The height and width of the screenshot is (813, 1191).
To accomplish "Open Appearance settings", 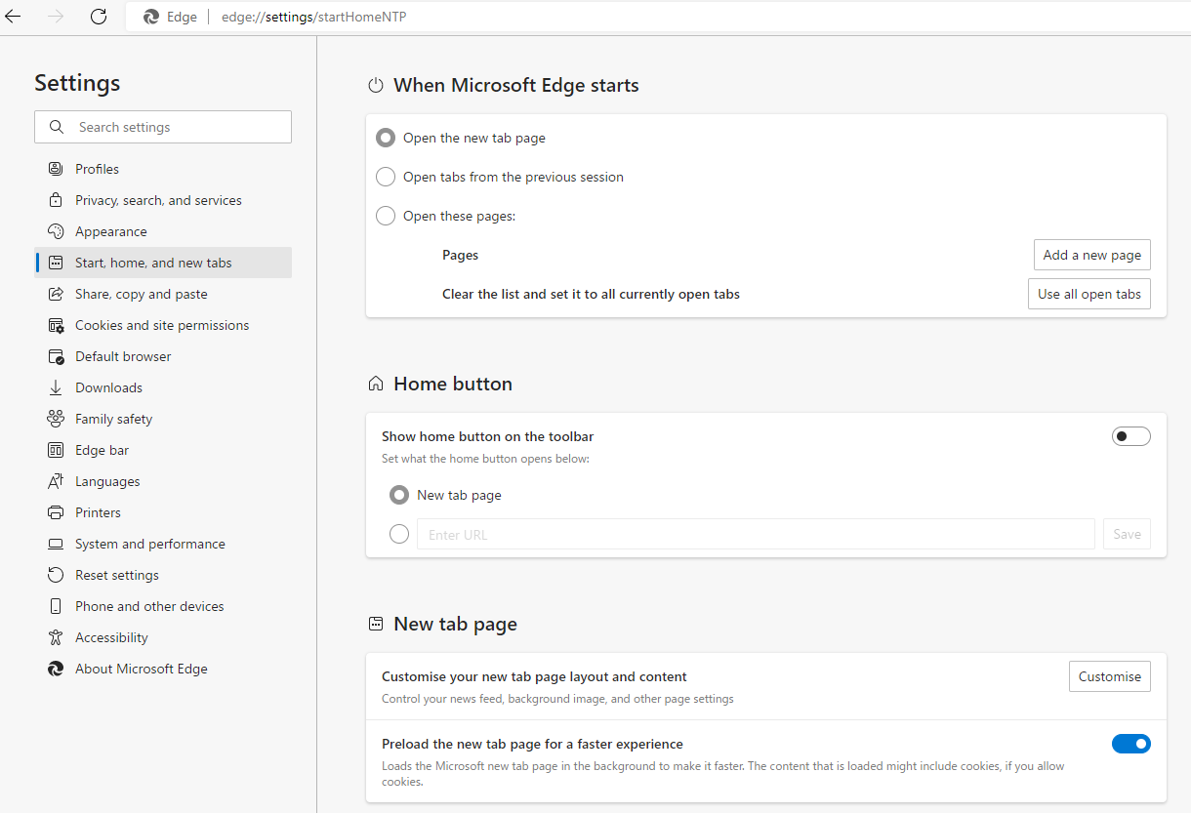I will (163, 231).
